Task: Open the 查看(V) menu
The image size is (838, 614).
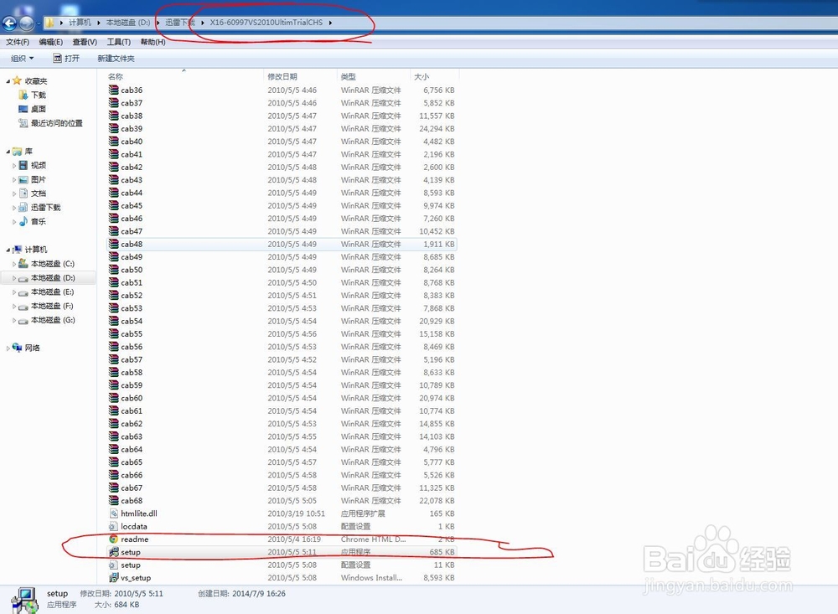Action: (85, 42)
